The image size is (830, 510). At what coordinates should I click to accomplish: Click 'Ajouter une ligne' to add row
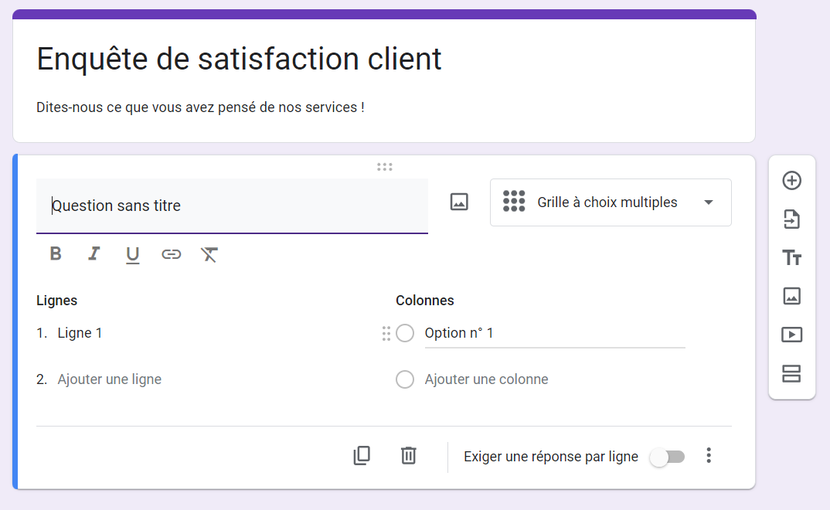tap(110, 379)
